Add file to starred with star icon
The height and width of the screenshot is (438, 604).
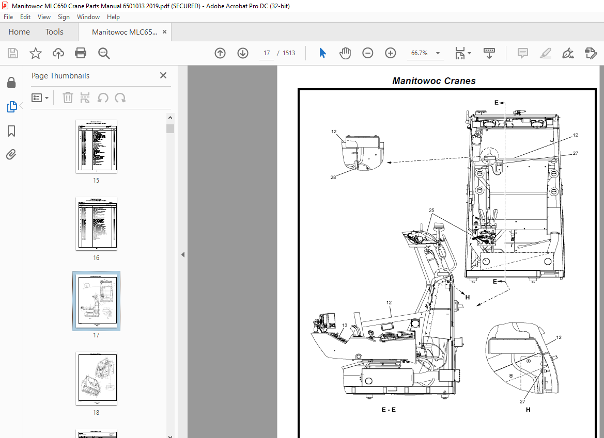(36, 53)
